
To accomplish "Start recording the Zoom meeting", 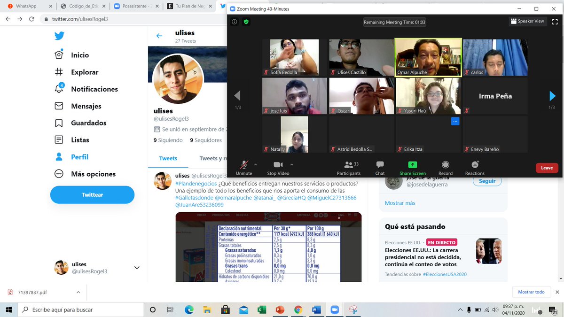I will coord(445,167).
